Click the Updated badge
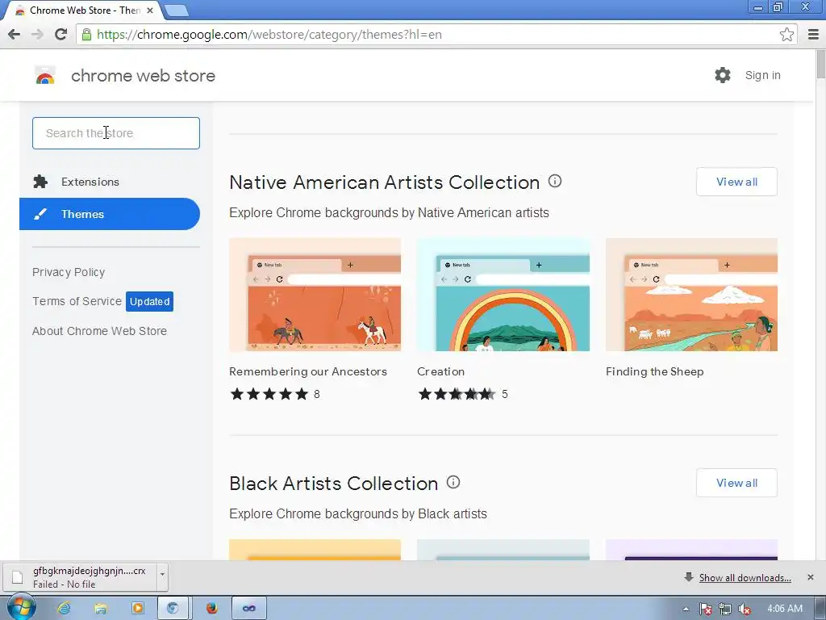The image size is (826, 620). point(149,302)
